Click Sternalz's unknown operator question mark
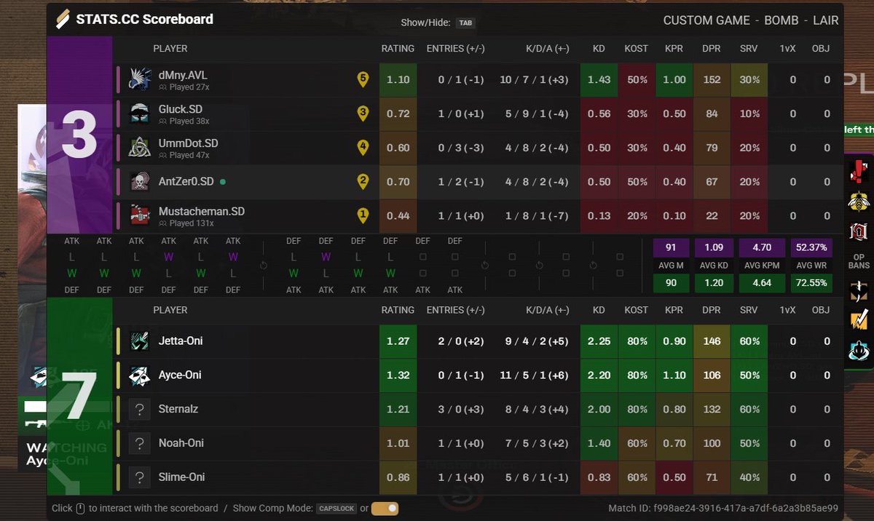 click(x=140, y=409)
